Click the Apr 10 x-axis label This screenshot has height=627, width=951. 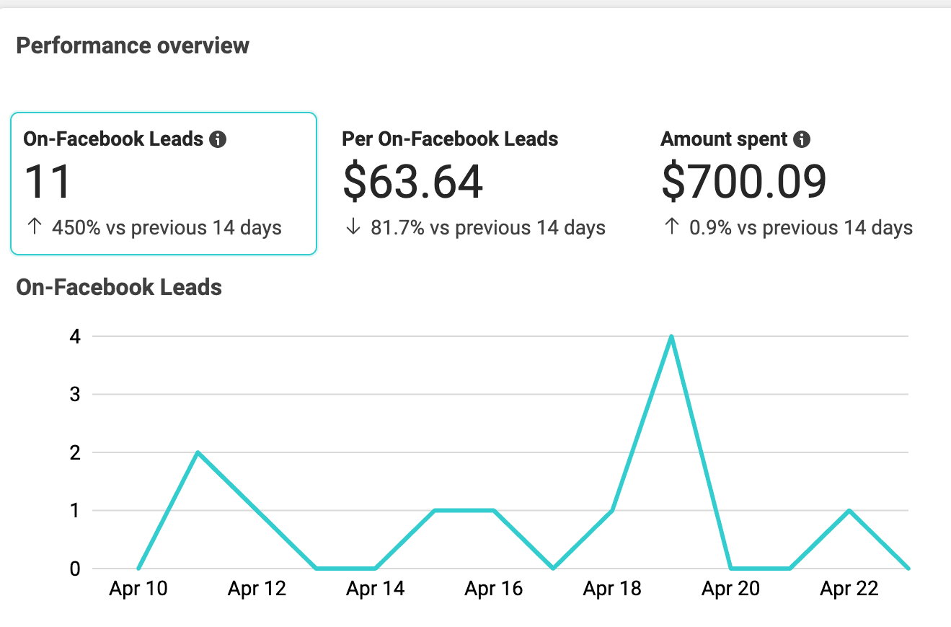coord(138,589)
